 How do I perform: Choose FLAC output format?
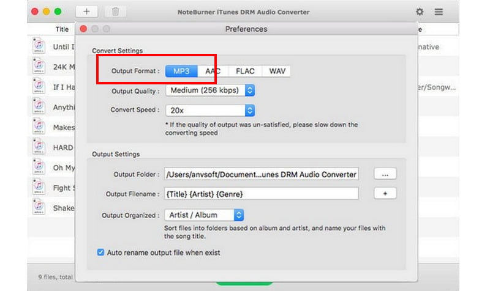tap(246, 71)
